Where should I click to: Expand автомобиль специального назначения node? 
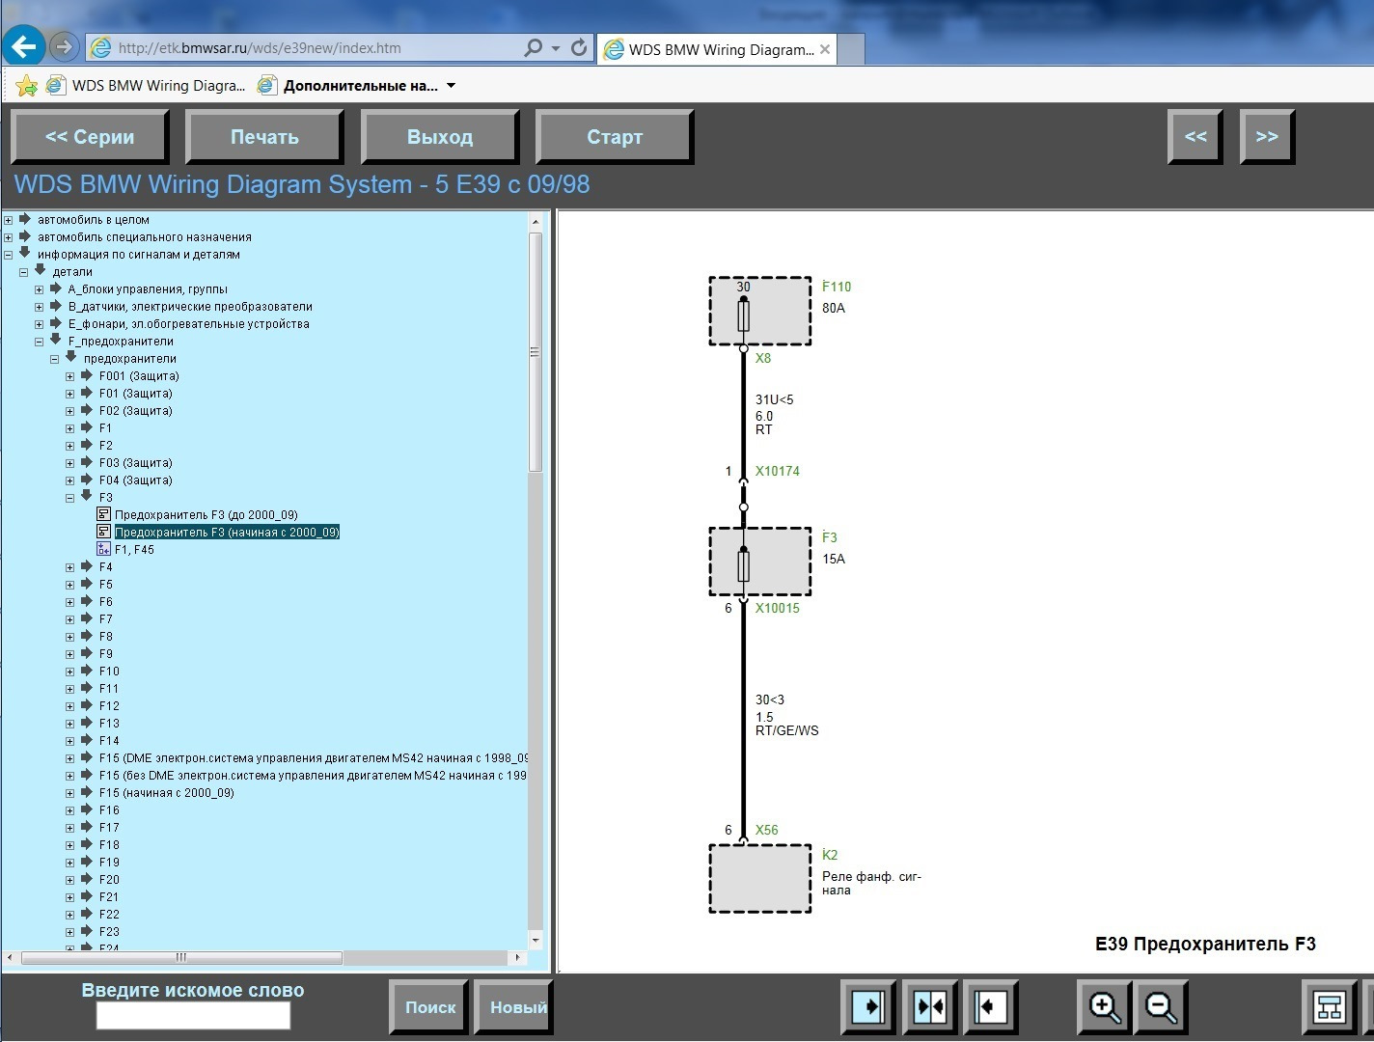point(9,237)
